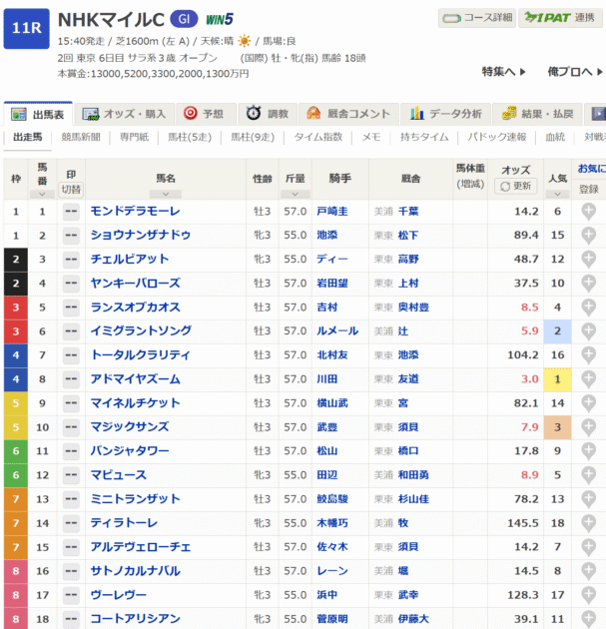Open mark selector for アドマイヤズーム
The width and height of the screenshot is (606, 629).
pyautogui.click(x=71, y=379)
